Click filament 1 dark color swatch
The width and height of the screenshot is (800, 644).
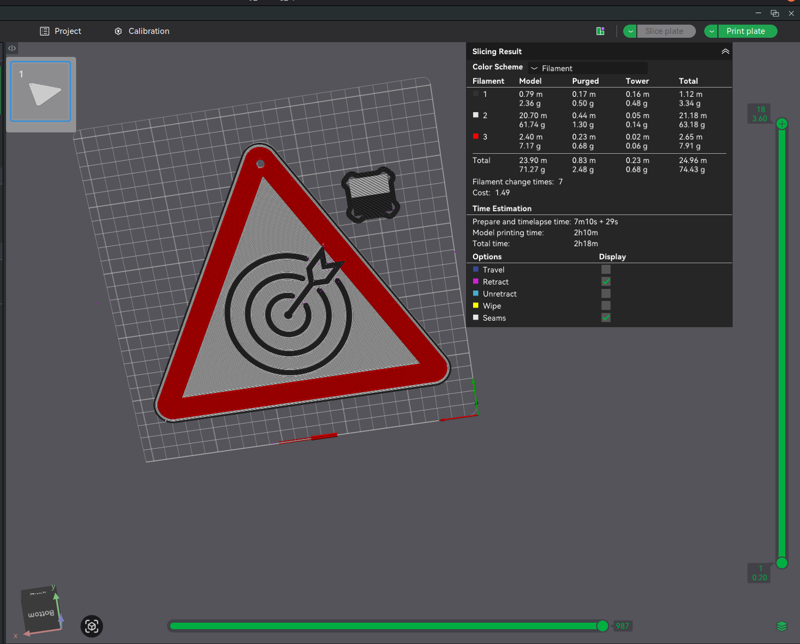pyautogui.click(x=476, y=94)
